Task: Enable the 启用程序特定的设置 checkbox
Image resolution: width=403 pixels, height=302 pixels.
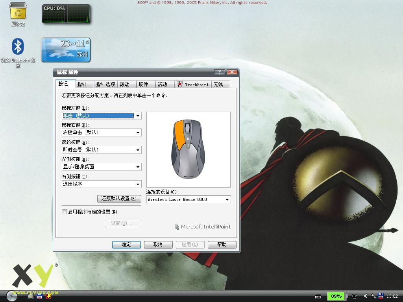Action: pos(65,212)
